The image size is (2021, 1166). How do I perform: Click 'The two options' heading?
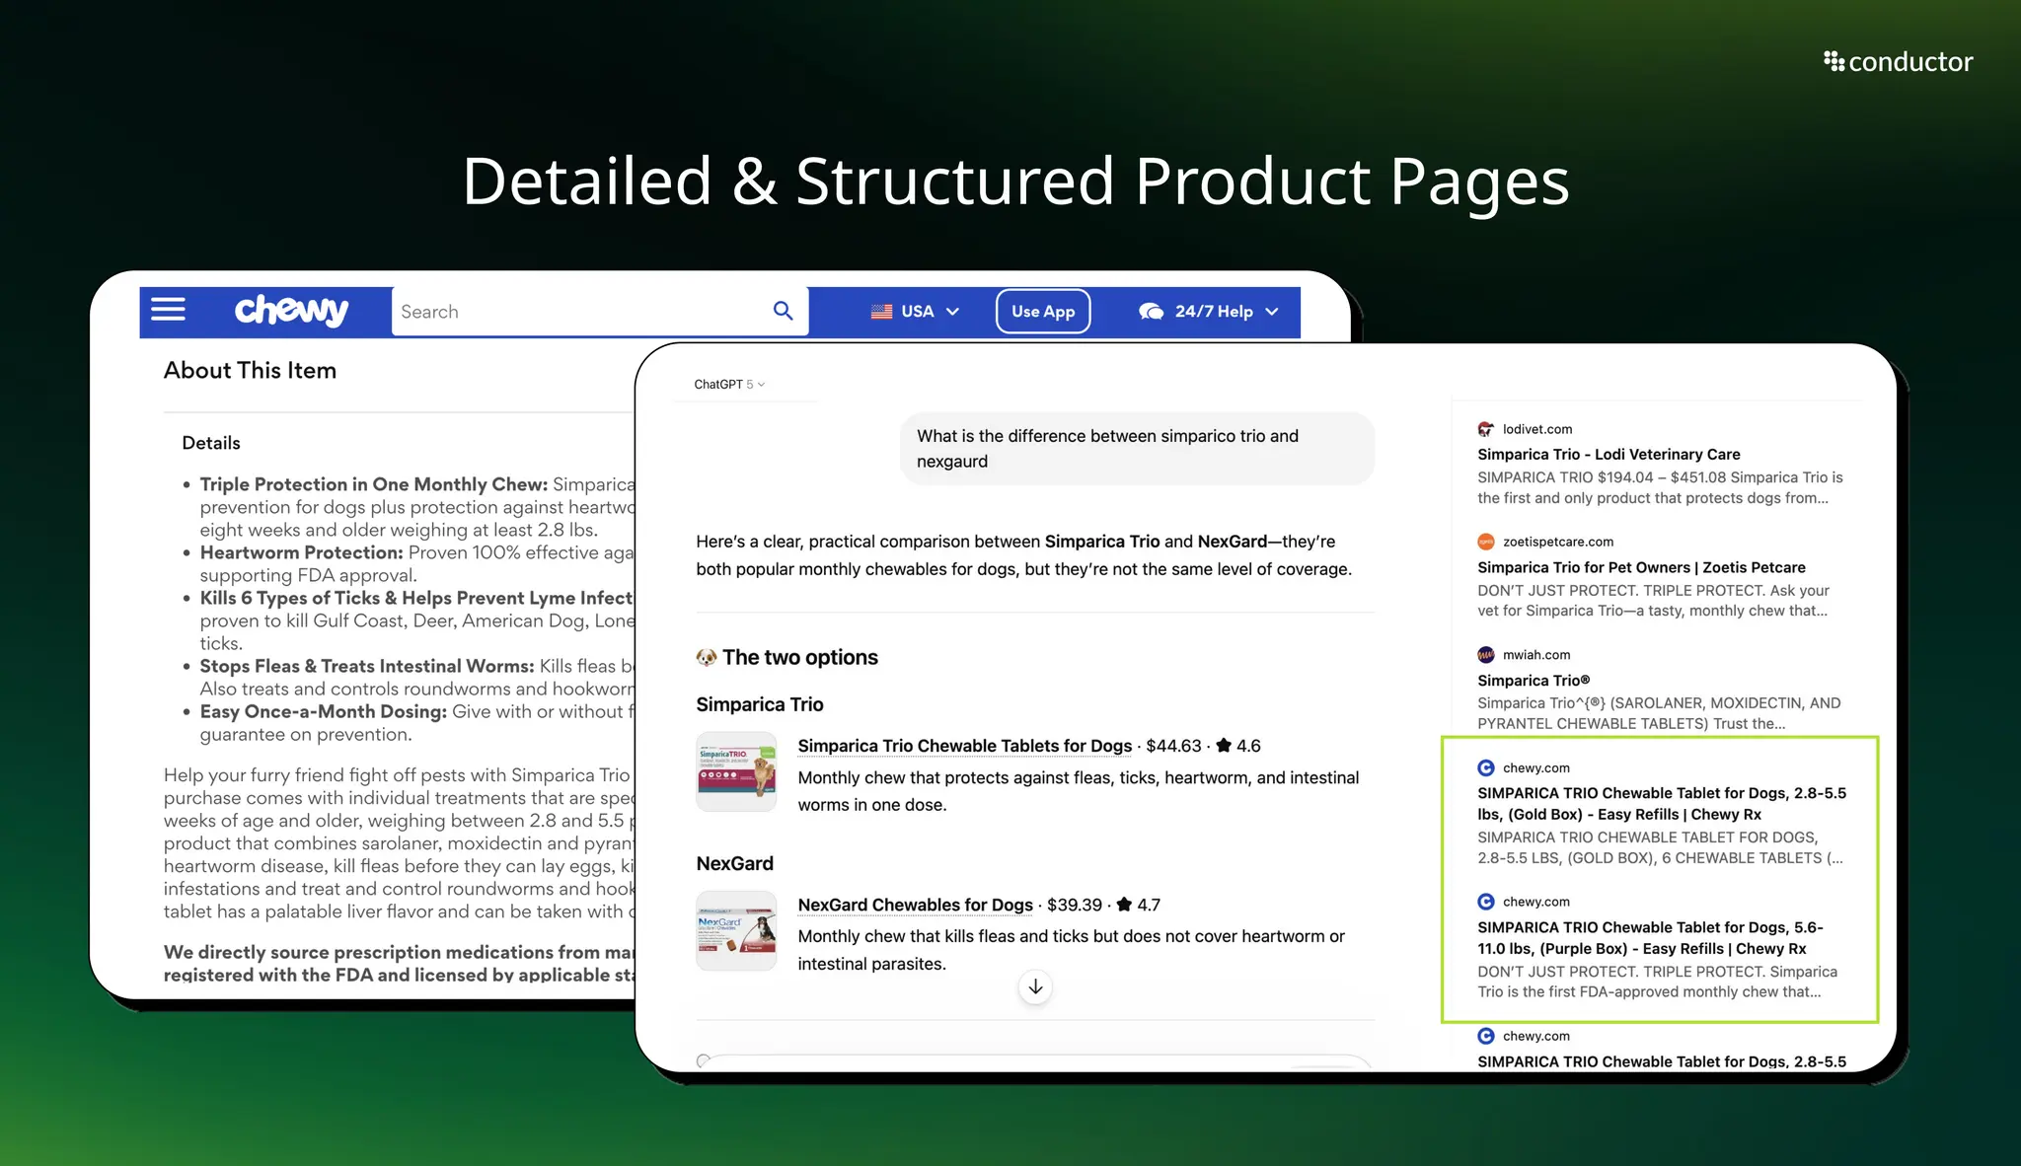(x=799, y=657)
